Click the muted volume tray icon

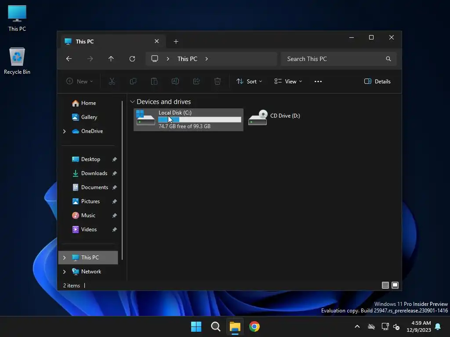(x=397, y=326)
